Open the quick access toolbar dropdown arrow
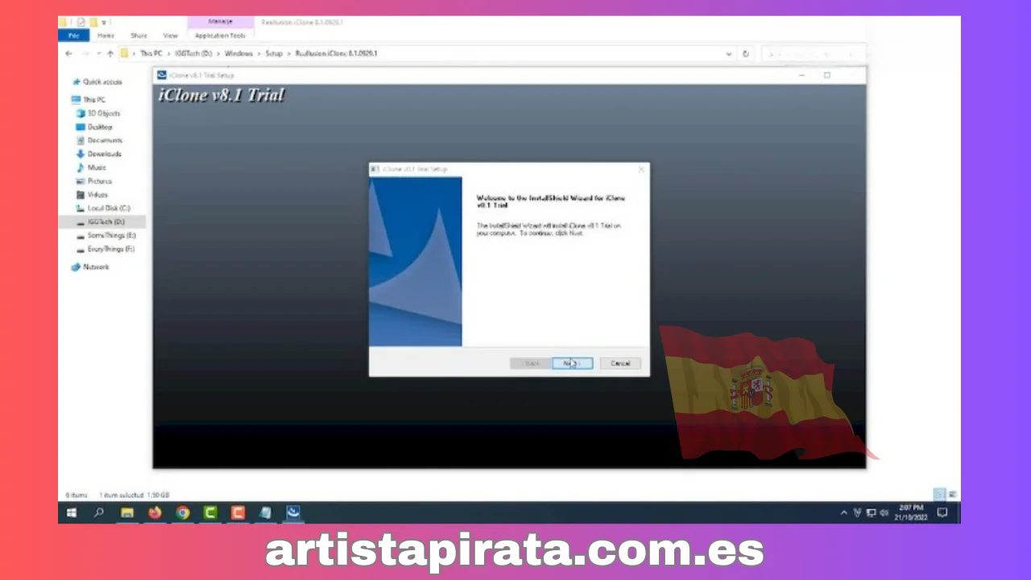 coord(104,23)
